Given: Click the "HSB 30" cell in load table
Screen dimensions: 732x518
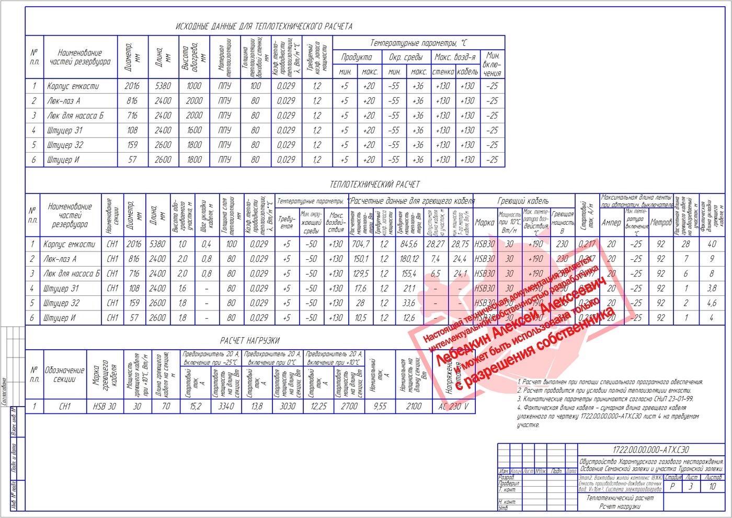Looking at the screenshot, I should tap(104, 406).
